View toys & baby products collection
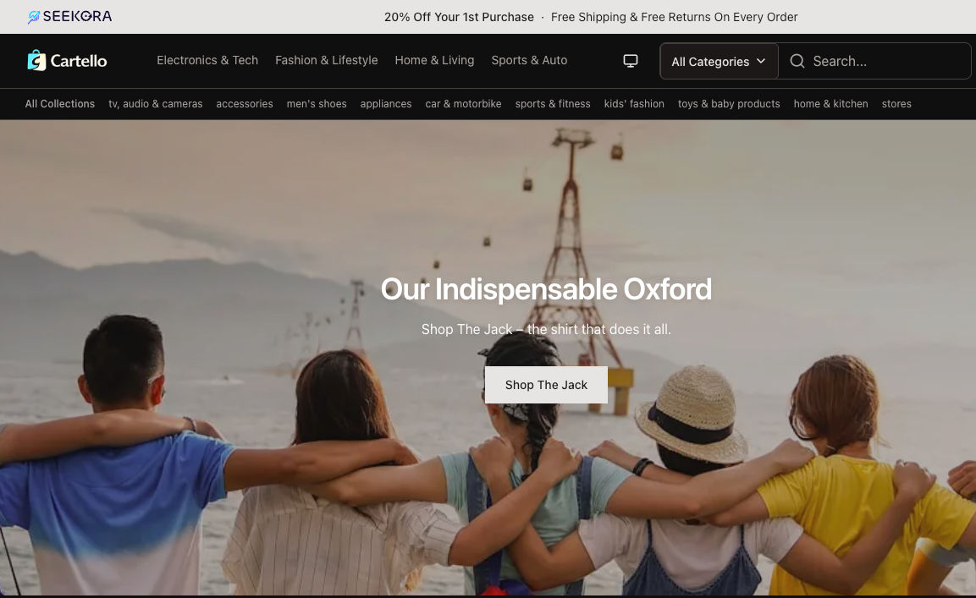976x598 pixels. point(729,104)
